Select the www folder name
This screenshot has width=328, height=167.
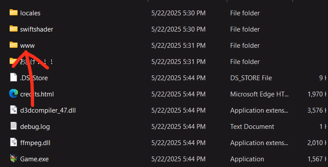pyautogui.click(x=27, y=46)
